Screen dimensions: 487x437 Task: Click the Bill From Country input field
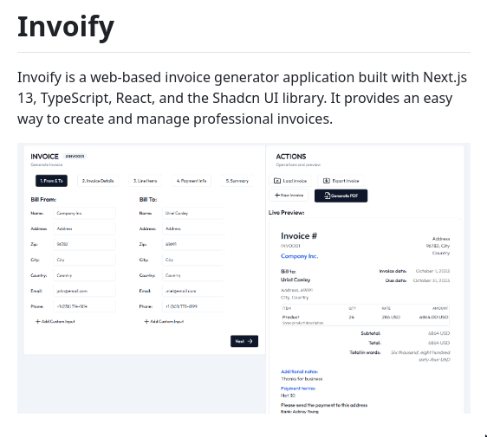(x=84, y=275)
